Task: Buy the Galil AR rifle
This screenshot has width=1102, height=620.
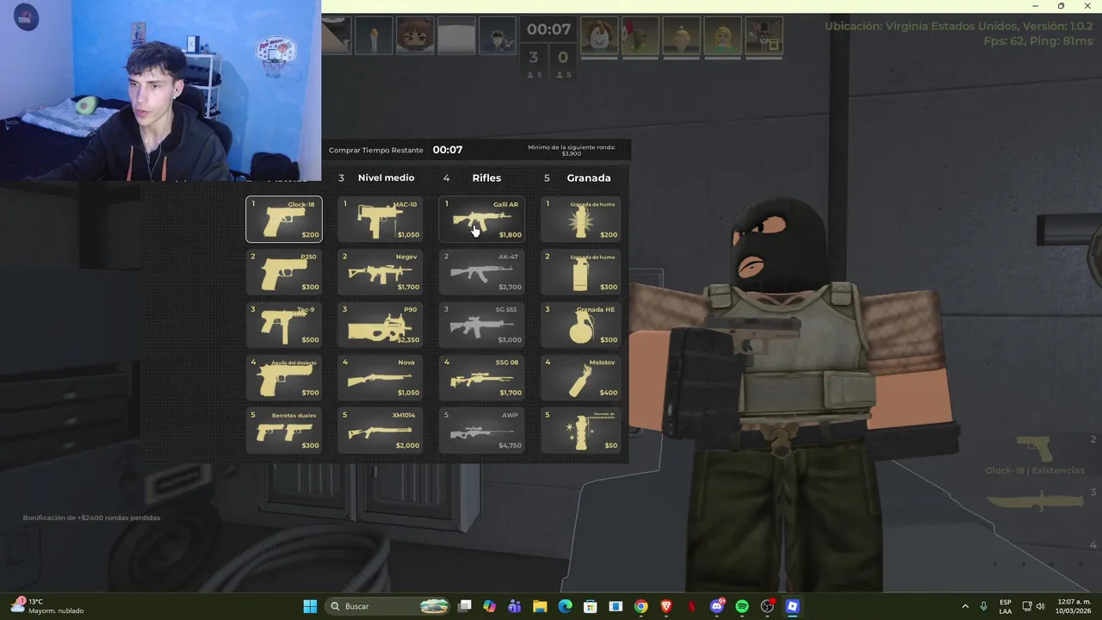Action: pos(481,220)
